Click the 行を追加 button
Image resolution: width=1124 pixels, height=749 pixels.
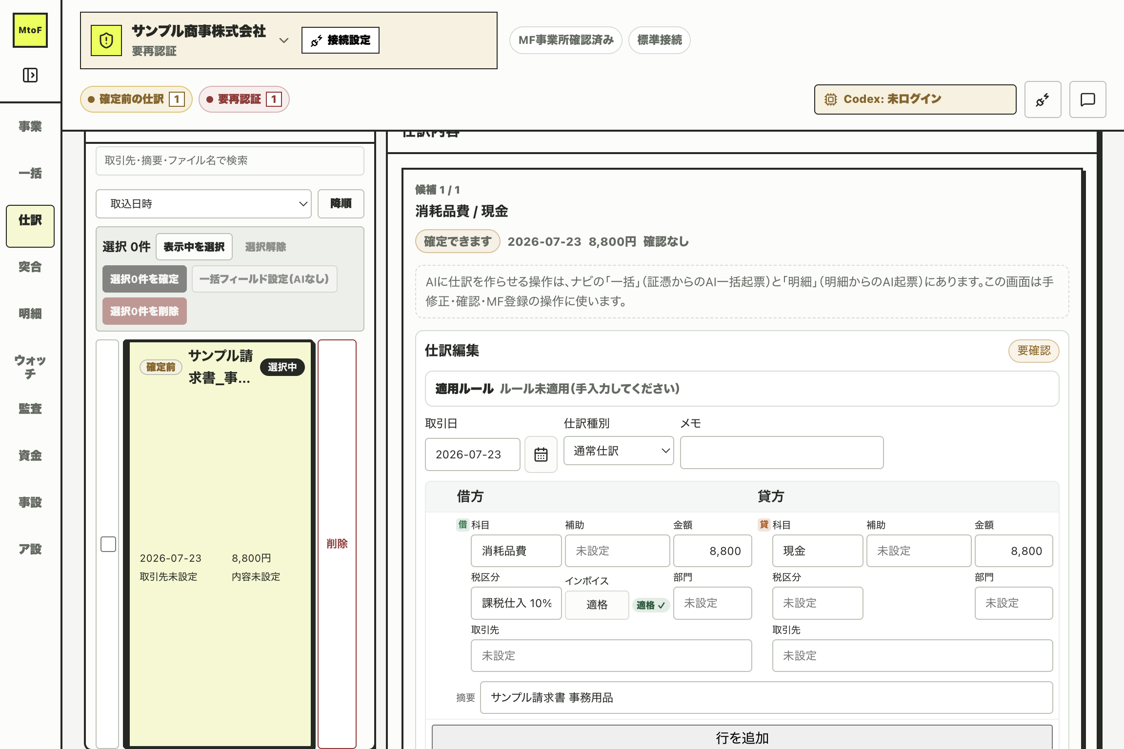click(x=742, y=737)
